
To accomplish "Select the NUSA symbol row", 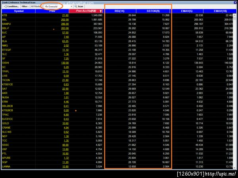I will (117, 97).
